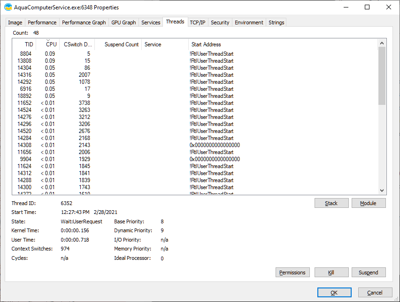Click the thread list scroll up arrow
The width and height of the screenshot is (400, 302).
pos(382,43)
